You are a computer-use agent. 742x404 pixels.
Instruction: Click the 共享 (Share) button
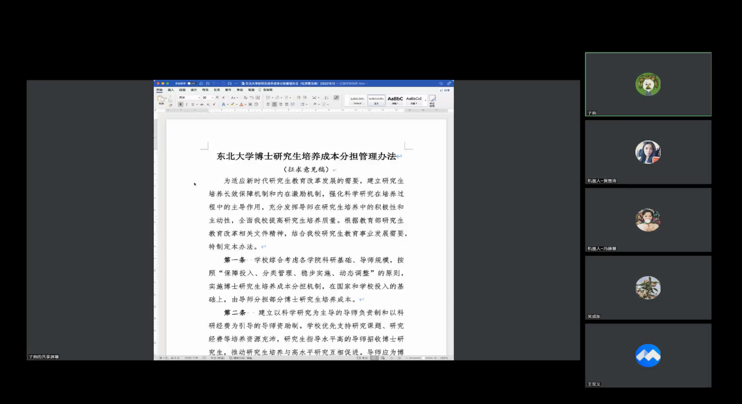point(446,90)
